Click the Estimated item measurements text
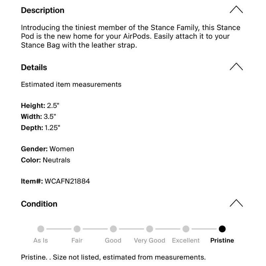 [x=71, y=85]
